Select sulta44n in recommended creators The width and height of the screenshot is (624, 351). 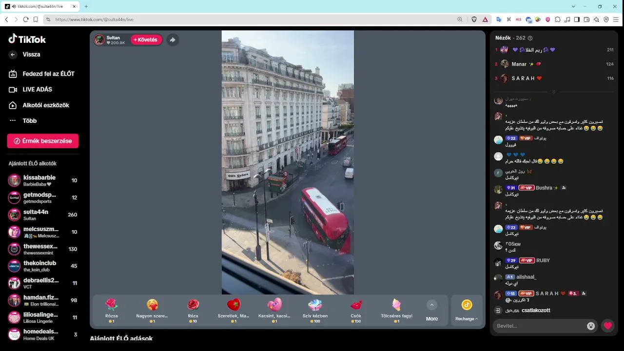tap(43, 214)
